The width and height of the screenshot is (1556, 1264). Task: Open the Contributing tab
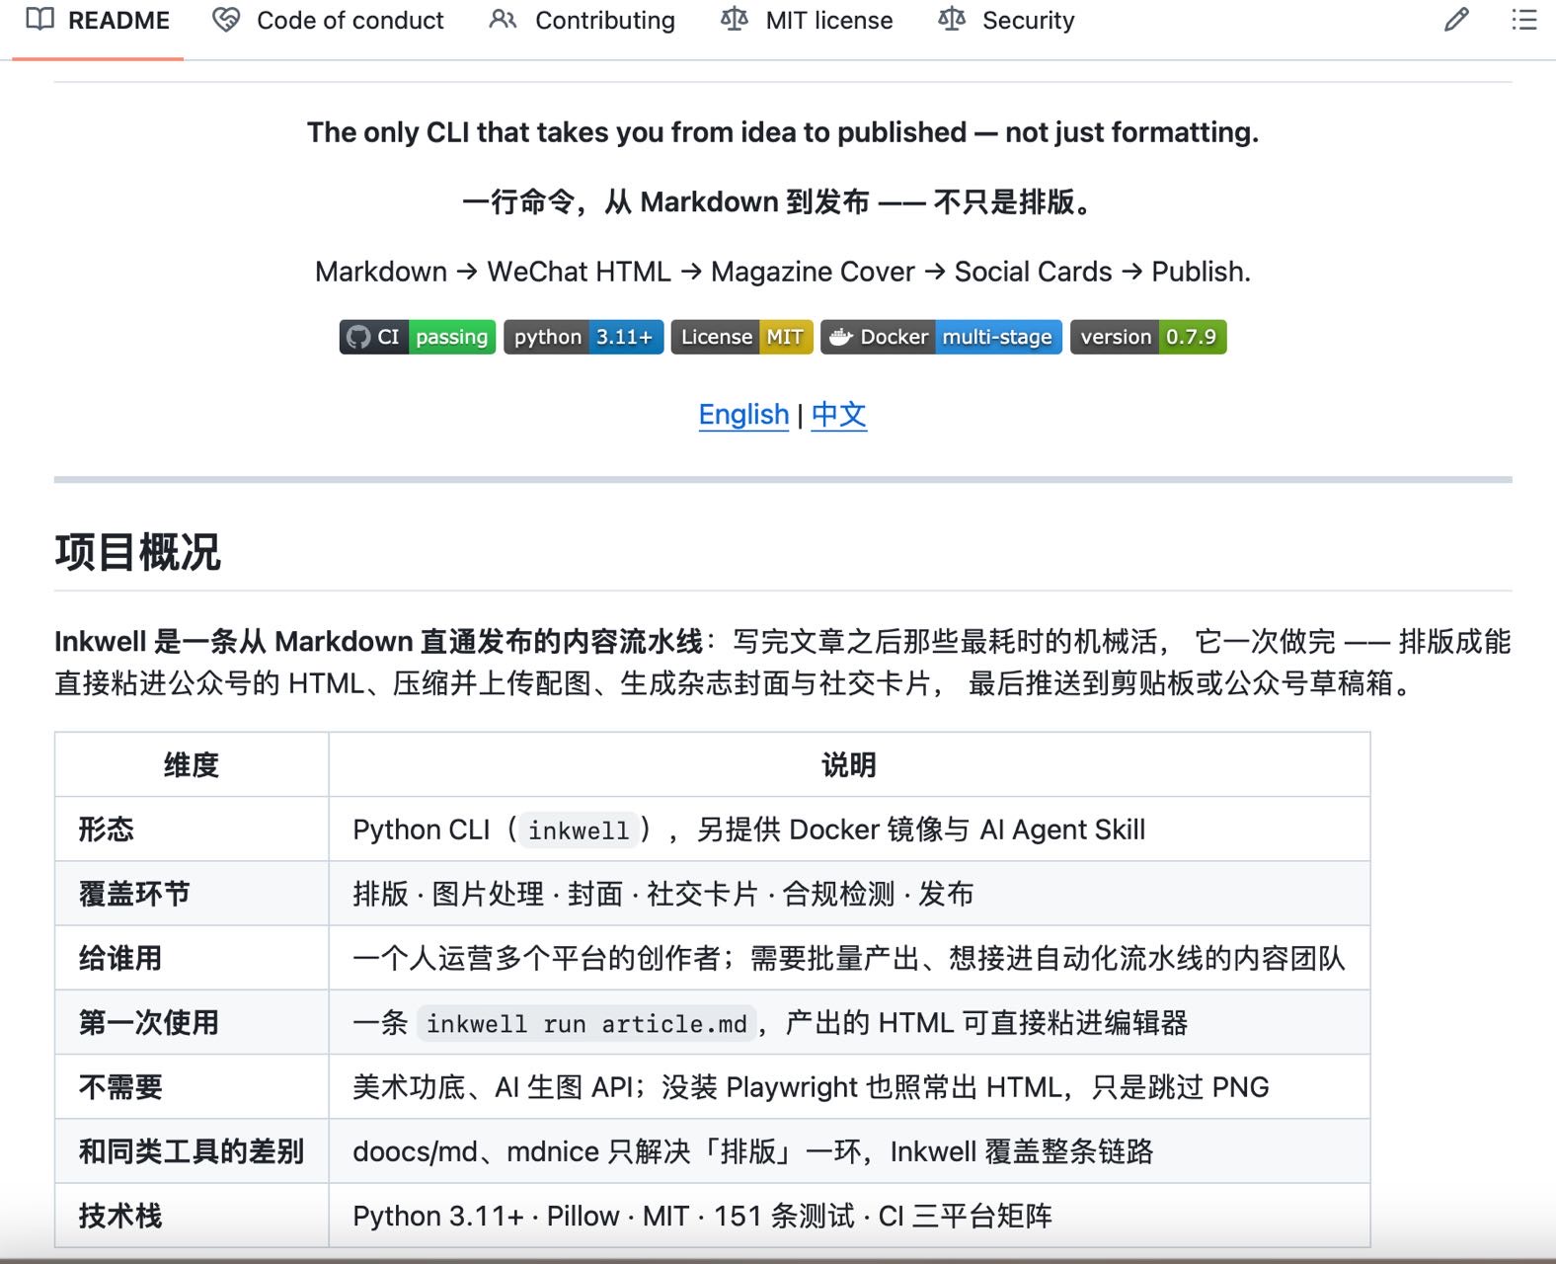[583, 21]
